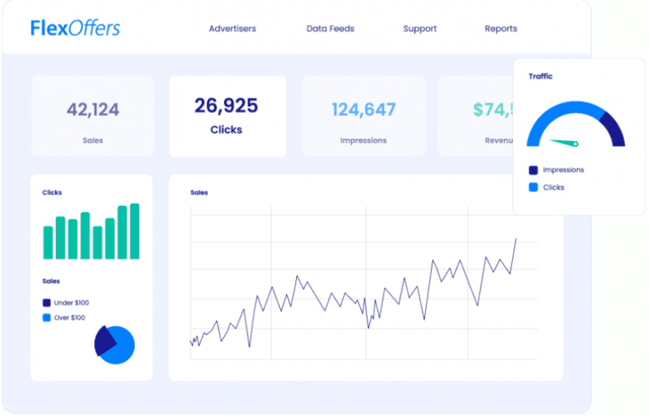Click the FlexOffers logo
649x416 pixels.
tap(75, 28)
